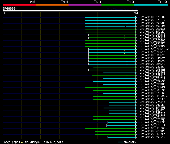This screenshot has height=144, width=170.
Task: Click the UniRef100_C6TKE5 label
Action: coord(152,134)
